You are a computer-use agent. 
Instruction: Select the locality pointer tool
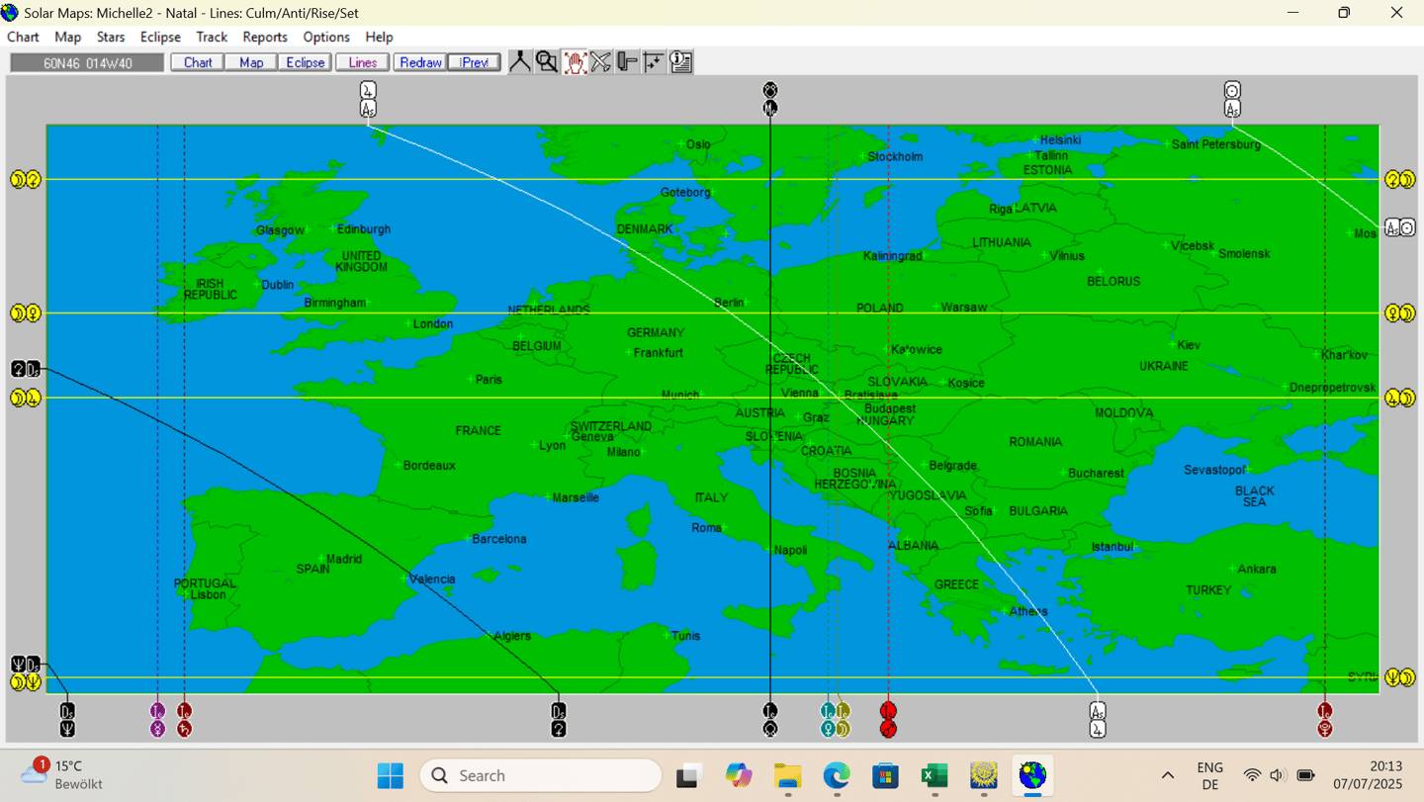pos(519,61)
